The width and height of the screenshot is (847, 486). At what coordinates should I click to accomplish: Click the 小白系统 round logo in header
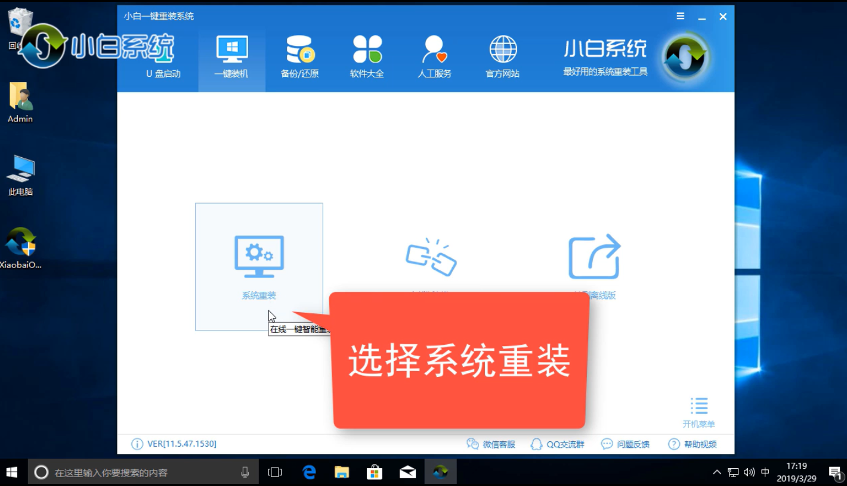coord(685,58)
